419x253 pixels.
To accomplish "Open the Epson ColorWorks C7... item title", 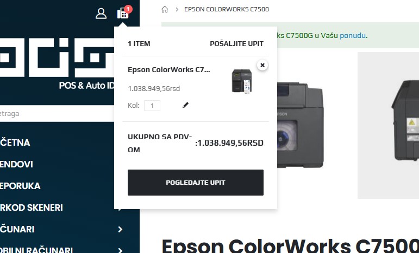I will (x=169, y=70).
